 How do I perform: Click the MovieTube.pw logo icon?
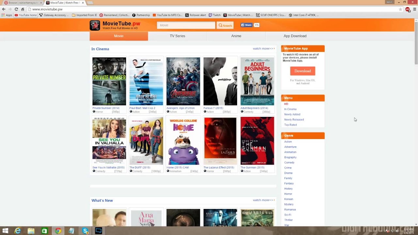[x=95, y=25]
